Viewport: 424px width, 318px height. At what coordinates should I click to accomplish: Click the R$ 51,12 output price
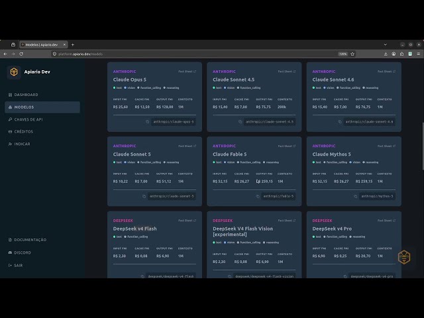(164, 182)
